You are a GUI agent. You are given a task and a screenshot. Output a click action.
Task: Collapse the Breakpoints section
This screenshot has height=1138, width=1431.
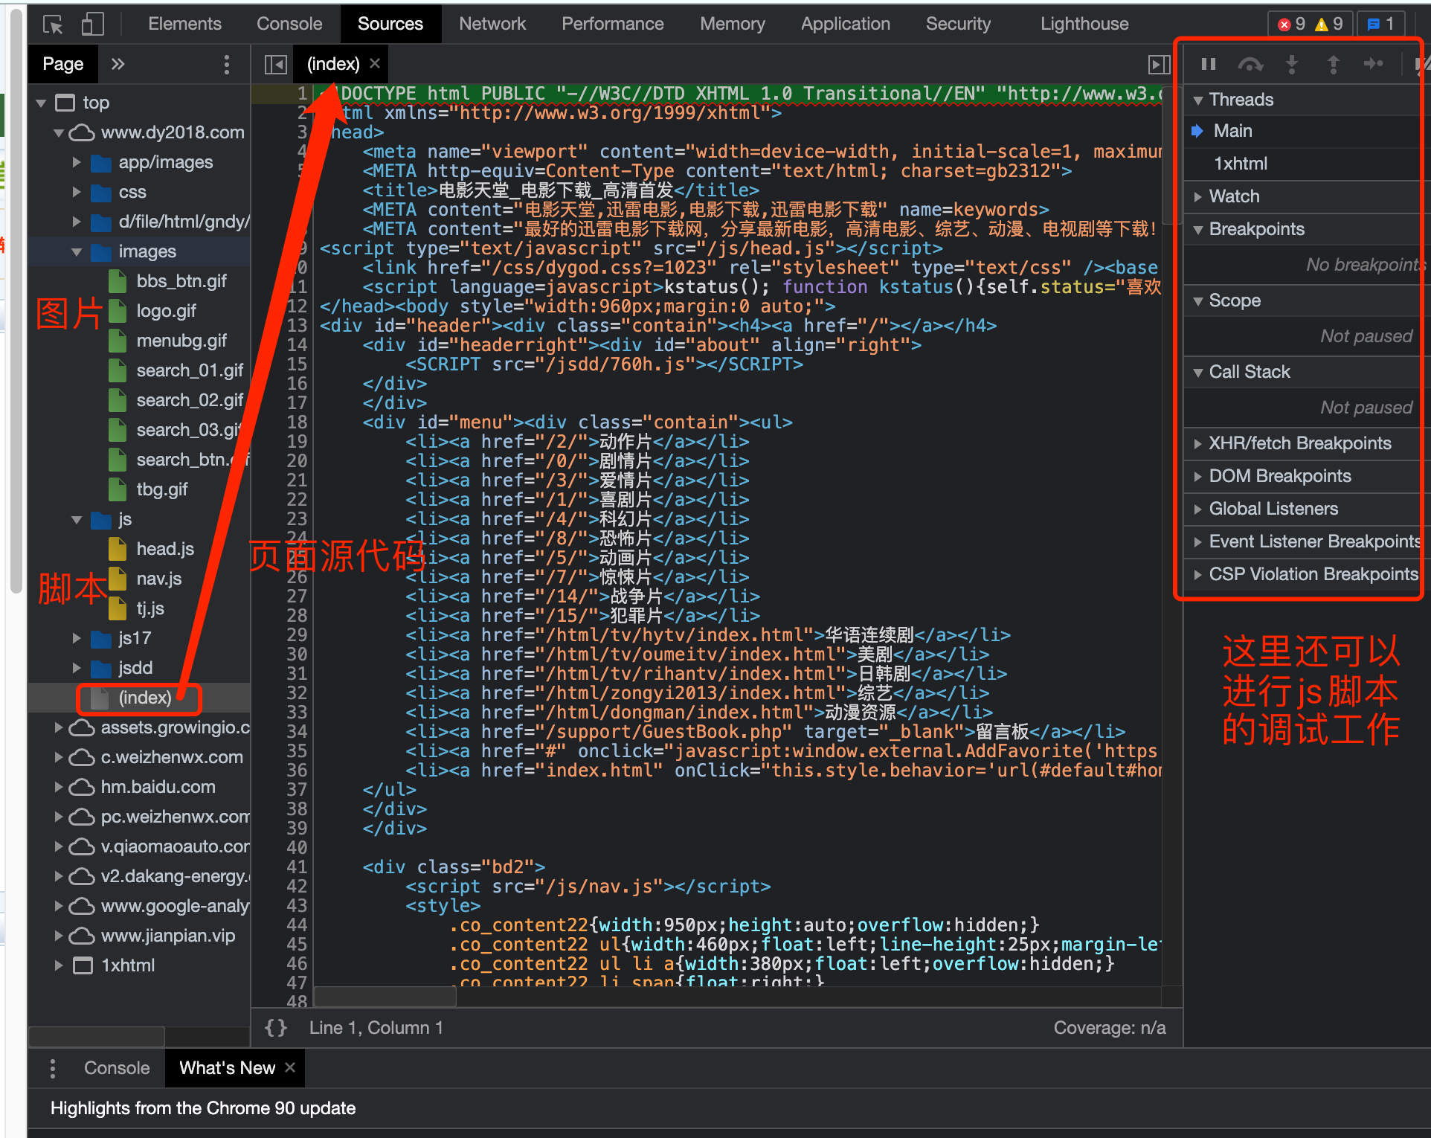pyautogui.click(x=1255, y=229)
